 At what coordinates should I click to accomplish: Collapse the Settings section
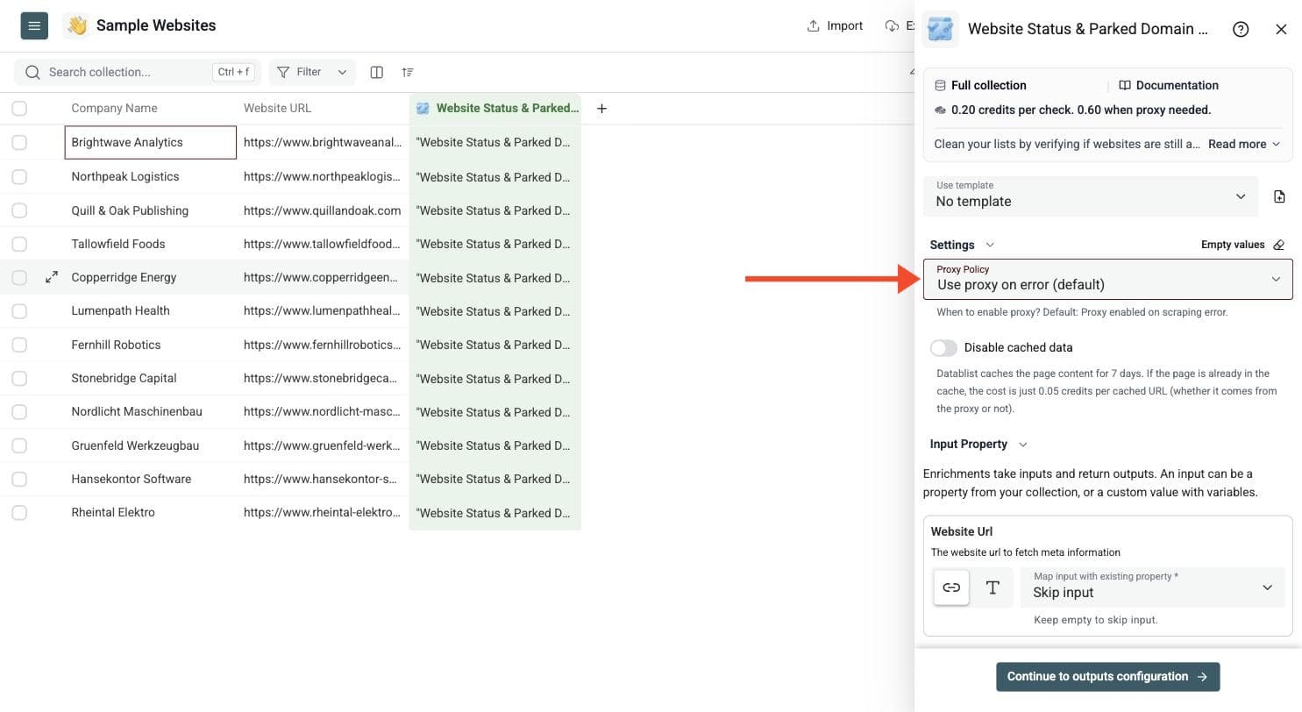[x=962, y=245]
